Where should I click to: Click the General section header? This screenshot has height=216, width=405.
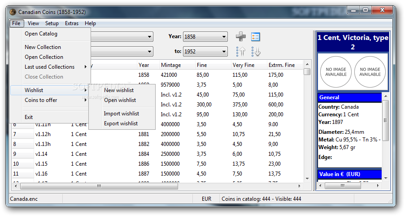pos(349,97)
